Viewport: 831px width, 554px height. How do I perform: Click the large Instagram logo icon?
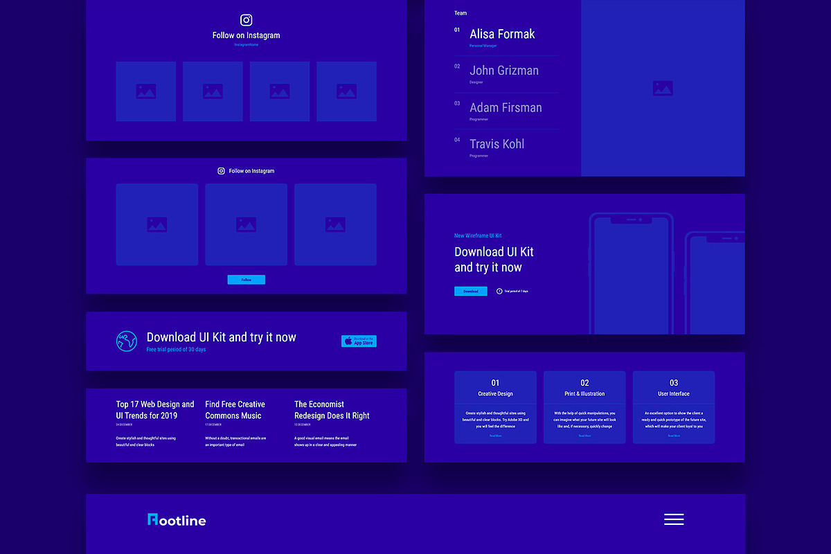point(247,21)
